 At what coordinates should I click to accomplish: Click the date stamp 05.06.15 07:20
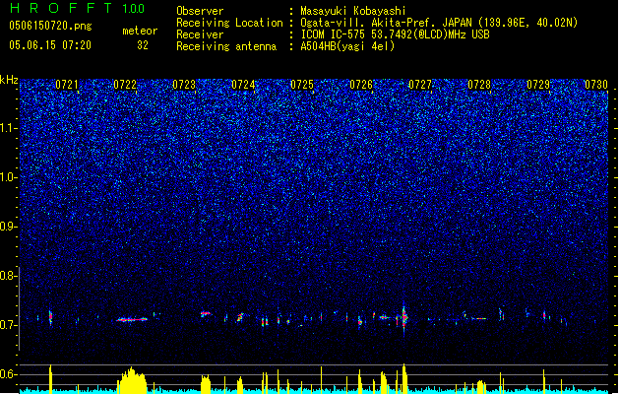pos(50,45)
